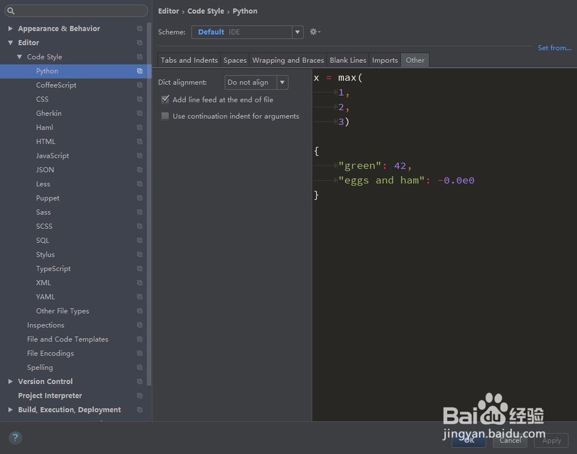Click the copy icon next to Less
This screenshot has height=454, width=577.
click(x=140, y=183)
